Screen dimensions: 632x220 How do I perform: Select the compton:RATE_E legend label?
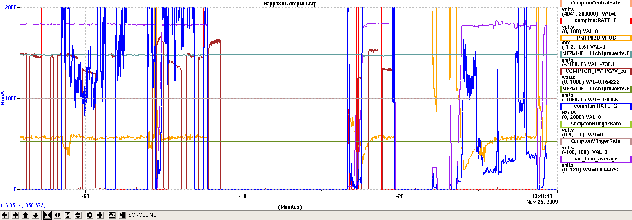click(595, 20)
